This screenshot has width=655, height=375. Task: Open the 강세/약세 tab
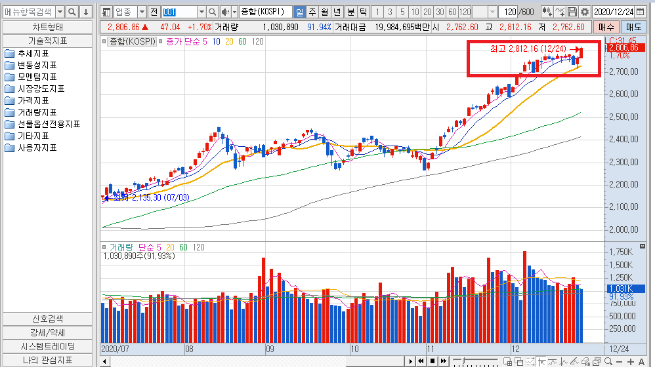coord(48,332)
